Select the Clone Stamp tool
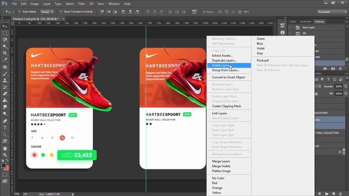The width and height of the screenshot is (349, 196). pyautogui.click(x=5, y=81)
